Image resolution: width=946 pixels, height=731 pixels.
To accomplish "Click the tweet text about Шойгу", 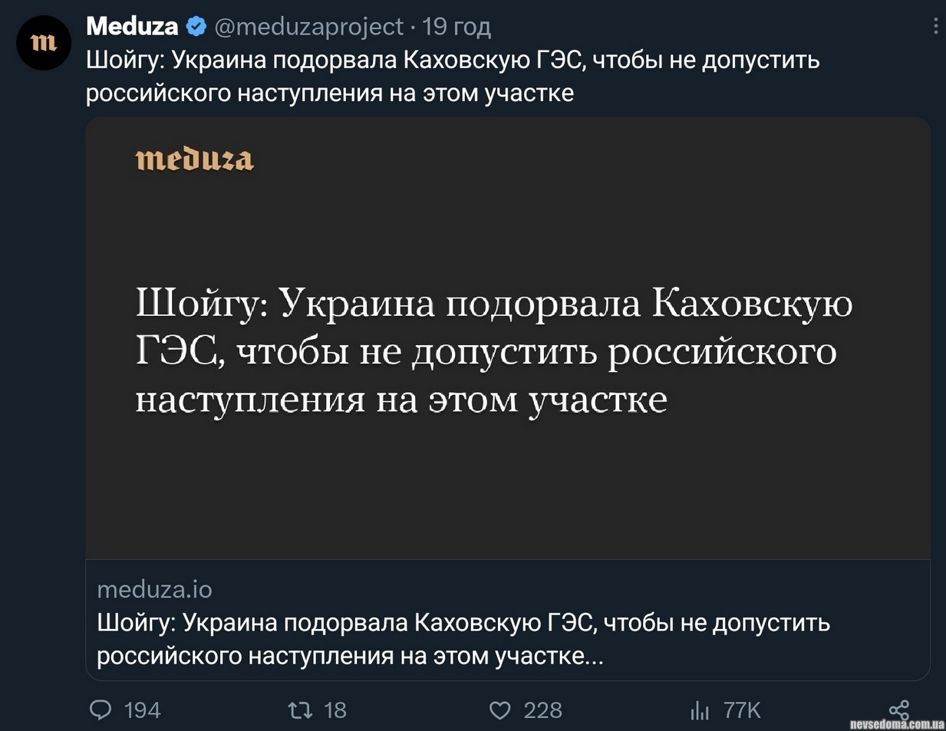I will (x=452, y=76).
